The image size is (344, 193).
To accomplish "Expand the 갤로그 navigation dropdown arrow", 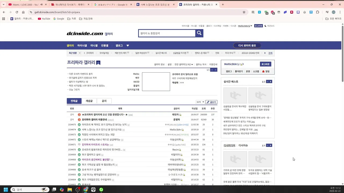I will click(x=128, y=46).
